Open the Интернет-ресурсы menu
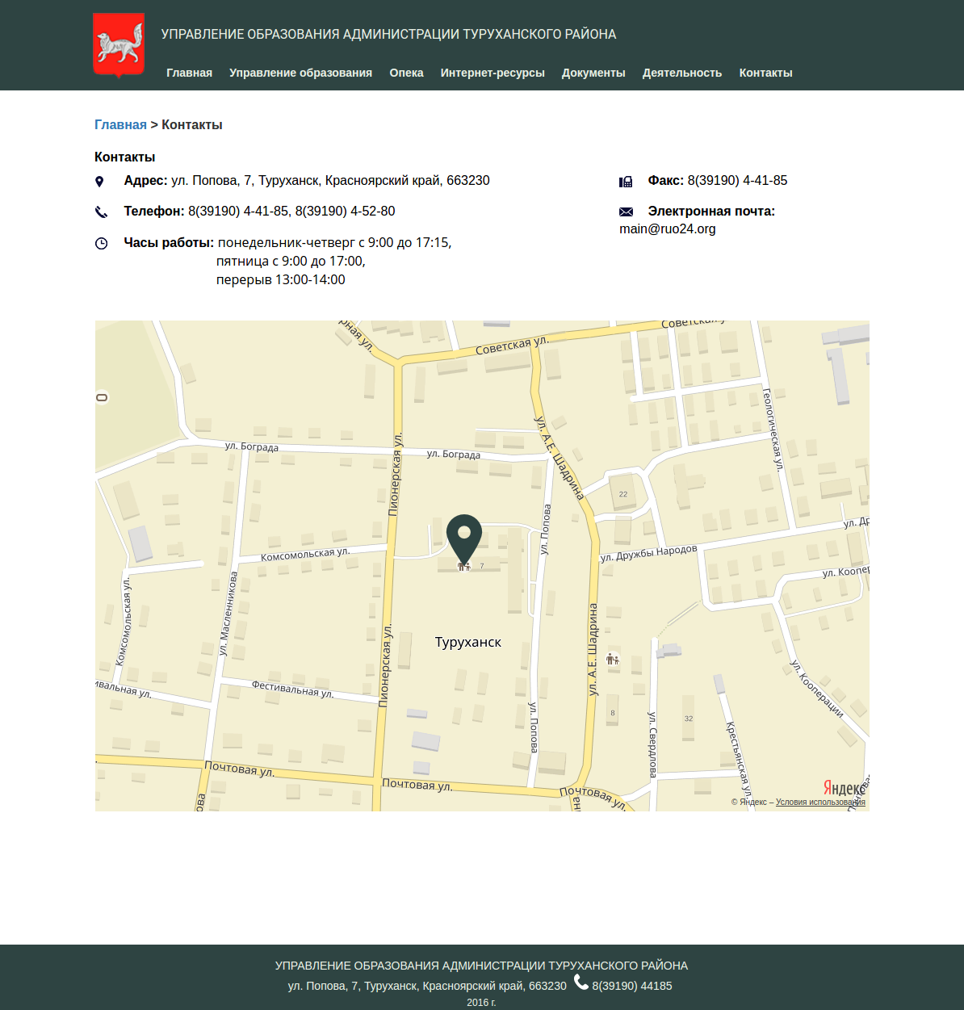964x1010 pixels. tap(492, 73)
